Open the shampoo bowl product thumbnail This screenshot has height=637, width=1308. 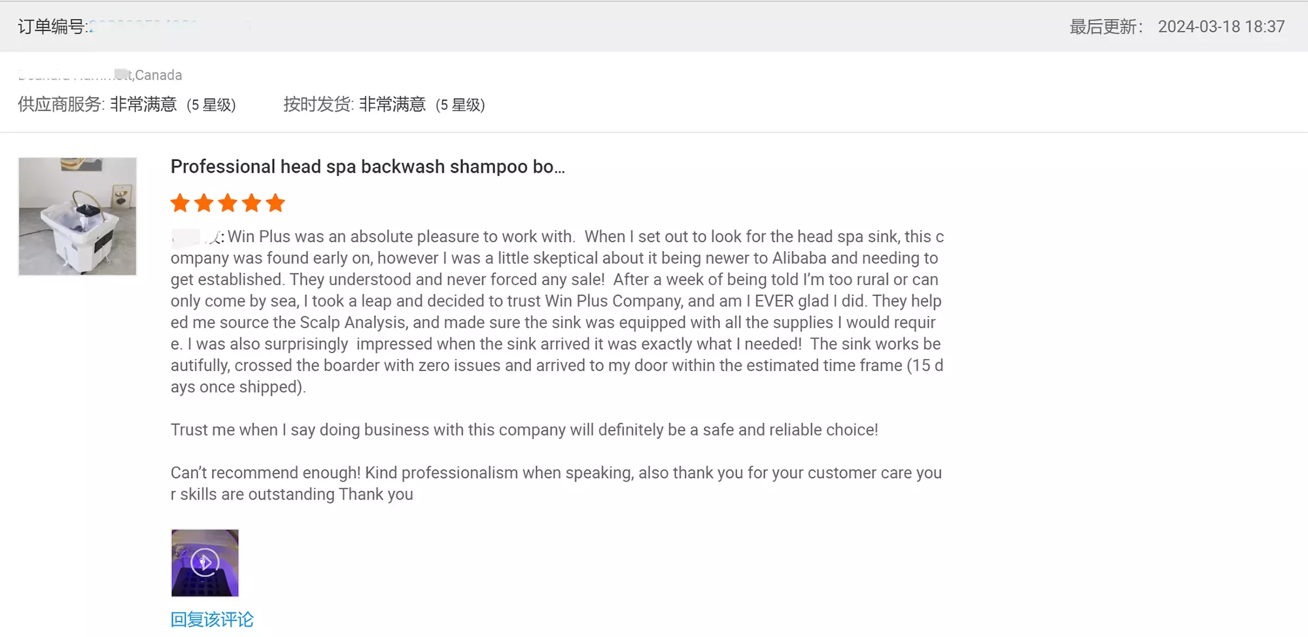click(77, 216)
